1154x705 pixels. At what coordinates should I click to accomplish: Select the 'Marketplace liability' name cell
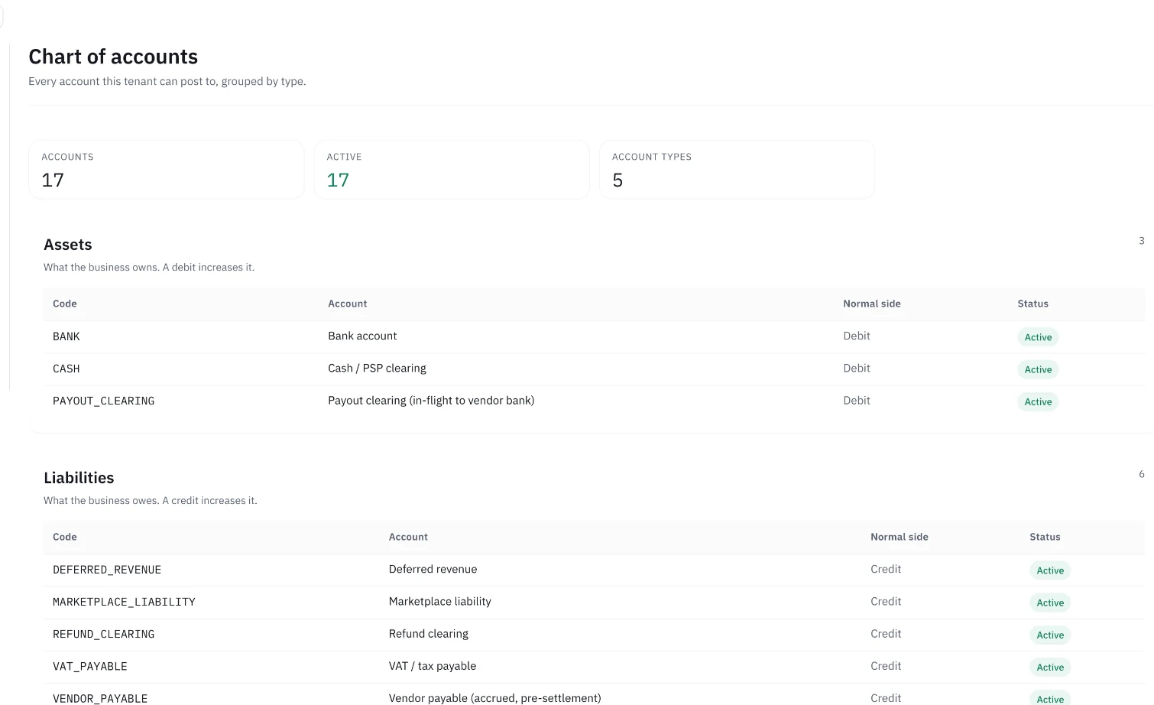pyautogui.click(x=439, y=601)
